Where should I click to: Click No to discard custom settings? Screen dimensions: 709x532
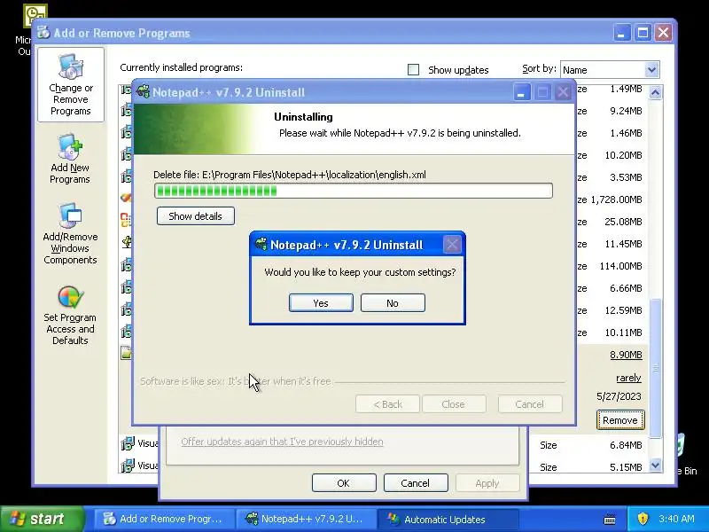pos(393,302)
